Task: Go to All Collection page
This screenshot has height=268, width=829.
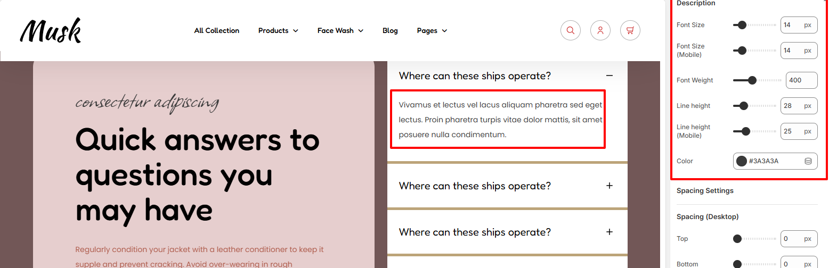Action: point(217,31)
